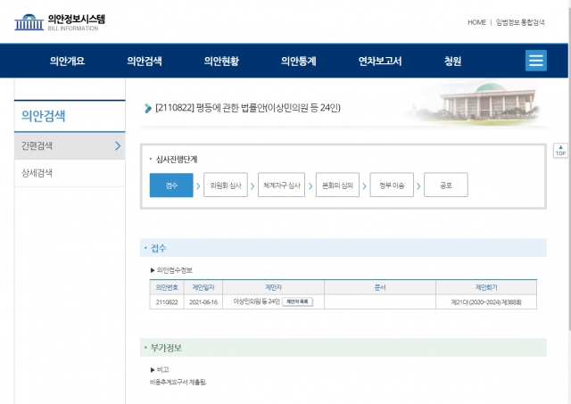The height and width of the screenshot is (404, 571).
Task: Click the 의안번호 cell 2110822
Action: 167,302
